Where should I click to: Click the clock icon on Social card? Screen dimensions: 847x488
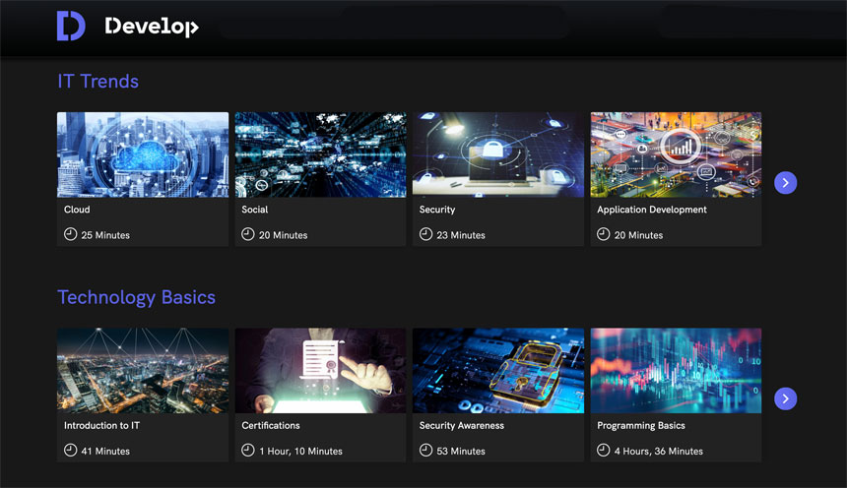coord(248,235)
